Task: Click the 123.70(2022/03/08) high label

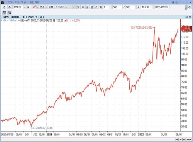Action: pyautogui.click(x=141, y=27)
